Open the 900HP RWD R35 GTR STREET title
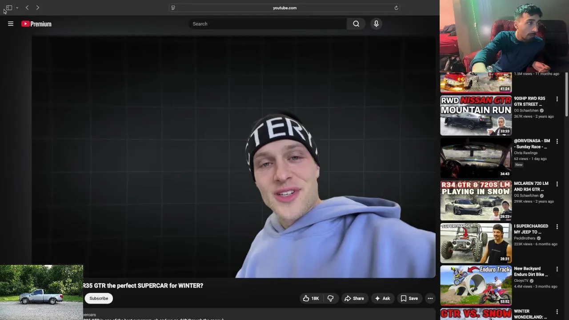Viewport: 569px width, 320px height. 529,101
